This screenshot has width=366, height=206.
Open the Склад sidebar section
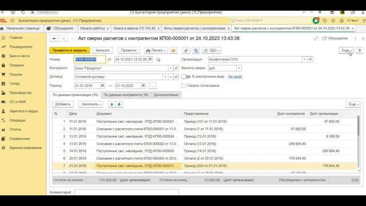point(14,84)
